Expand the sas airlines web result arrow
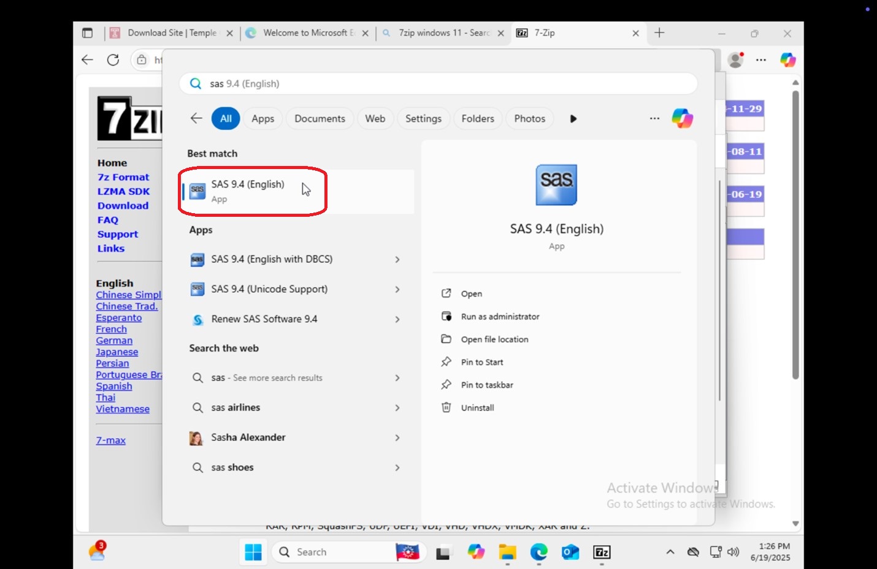This screenshot has width=877, height=569. pyautogui.click(x=397, y=408)
